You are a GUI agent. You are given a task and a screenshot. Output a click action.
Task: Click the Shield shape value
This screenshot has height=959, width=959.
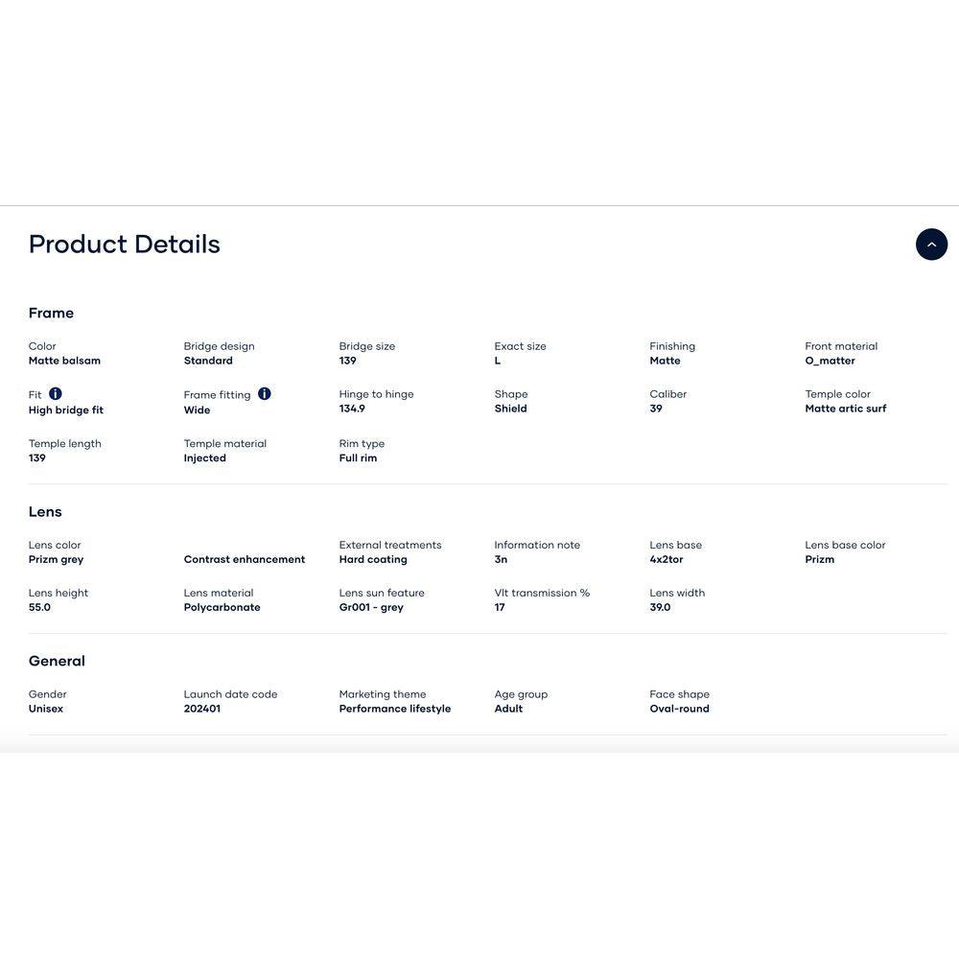click(x=511, y=409)
